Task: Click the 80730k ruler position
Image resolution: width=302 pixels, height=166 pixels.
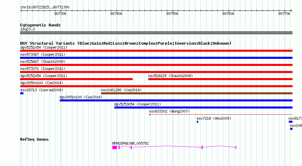Action: coord(60,14)
